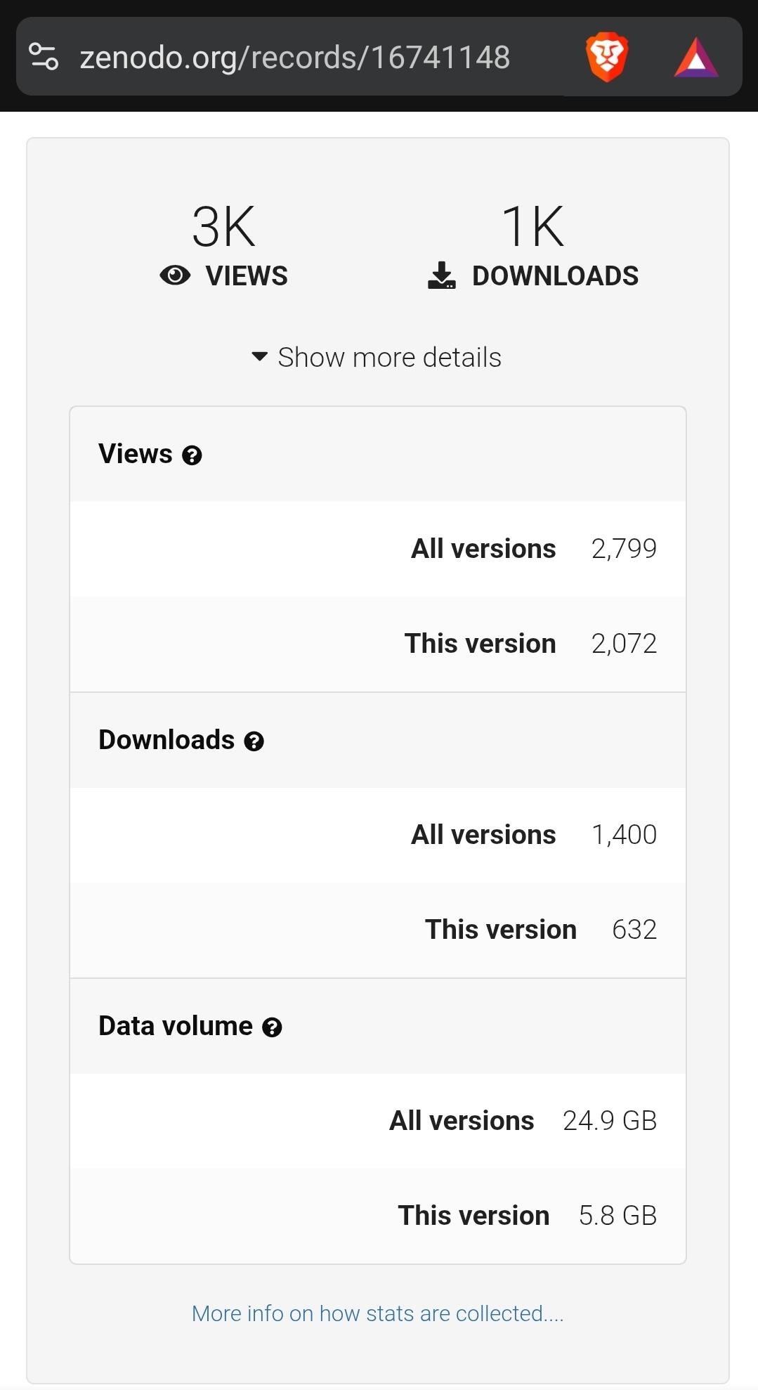Tap the 3K views count
The width and height of the screenshot is (758, 1390).
(223, 226)
